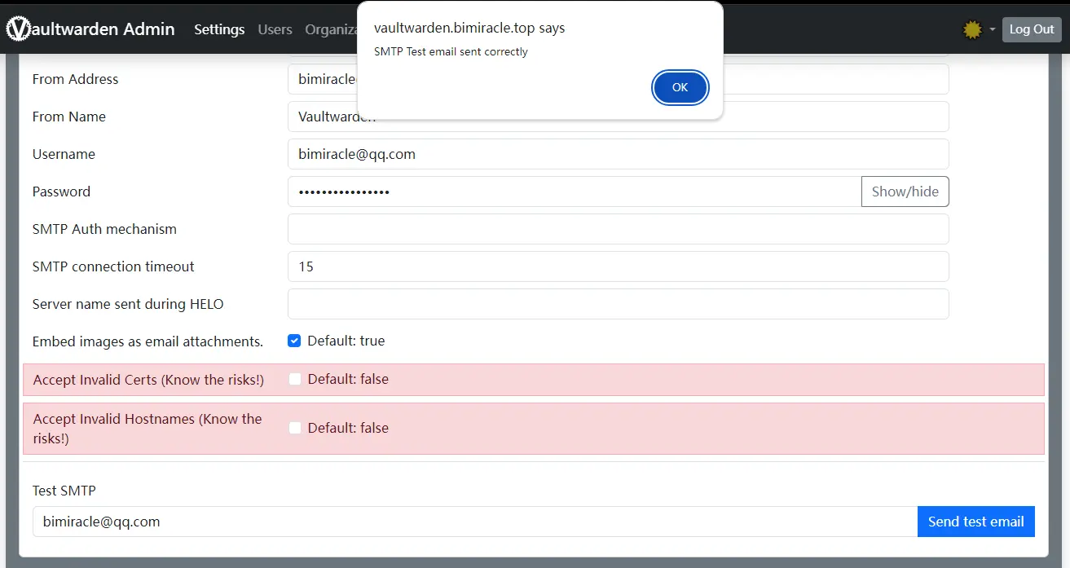Enable Accept Invalid Hostnames checkbox
The height and width of the screenshot is (568, 1070).
[x=295, y=428]
